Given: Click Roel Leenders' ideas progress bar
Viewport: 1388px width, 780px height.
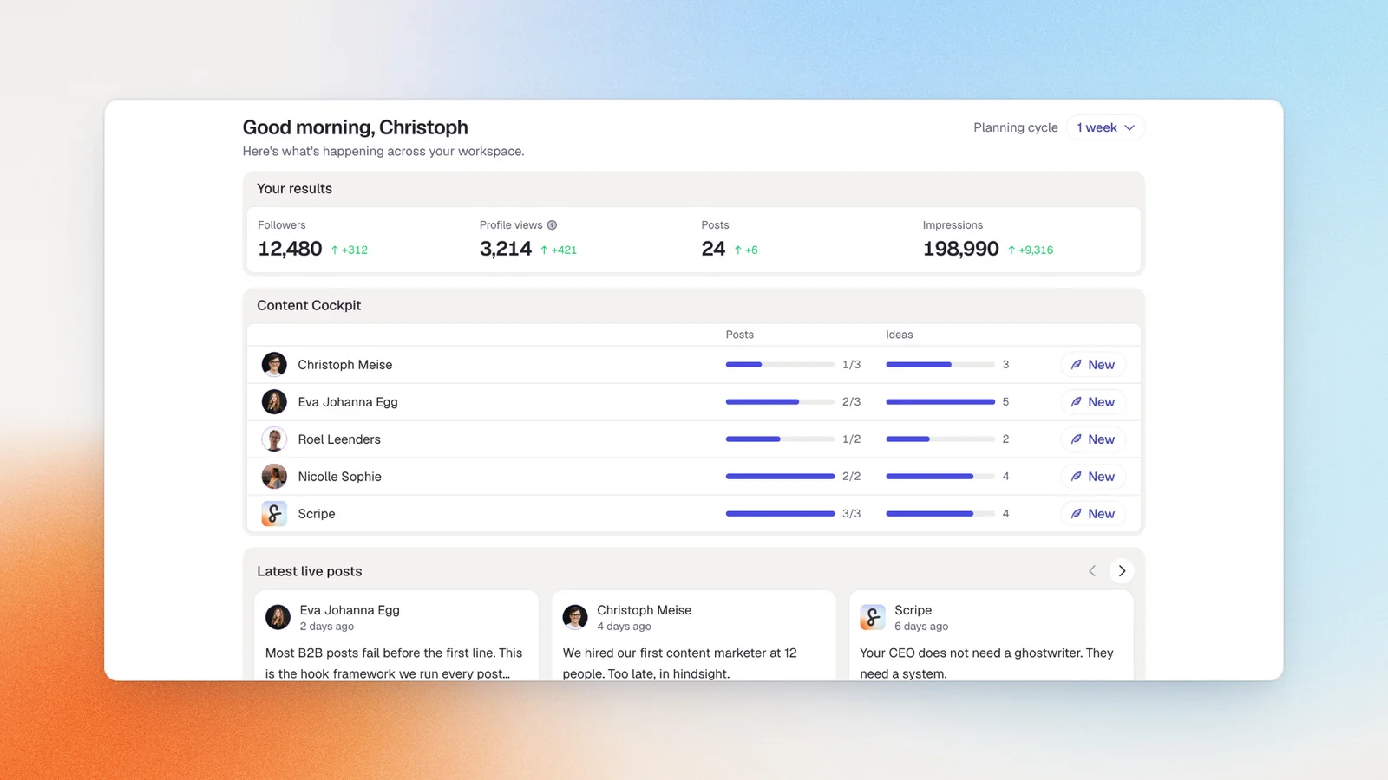Looking at the screenshot, I should coord(940,439).
